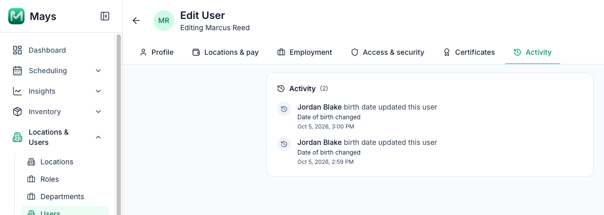
Task: Click 'Oct 5, 2026, 3:00 PM' timestamp
Action: pos(326,126)
